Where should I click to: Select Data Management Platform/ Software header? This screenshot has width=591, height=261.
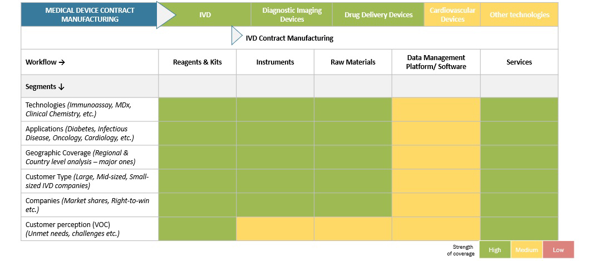(436, 62)
